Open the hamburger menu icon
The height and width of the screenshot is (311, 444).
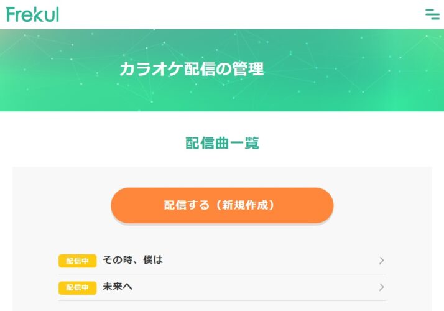(x=432, y=14)
